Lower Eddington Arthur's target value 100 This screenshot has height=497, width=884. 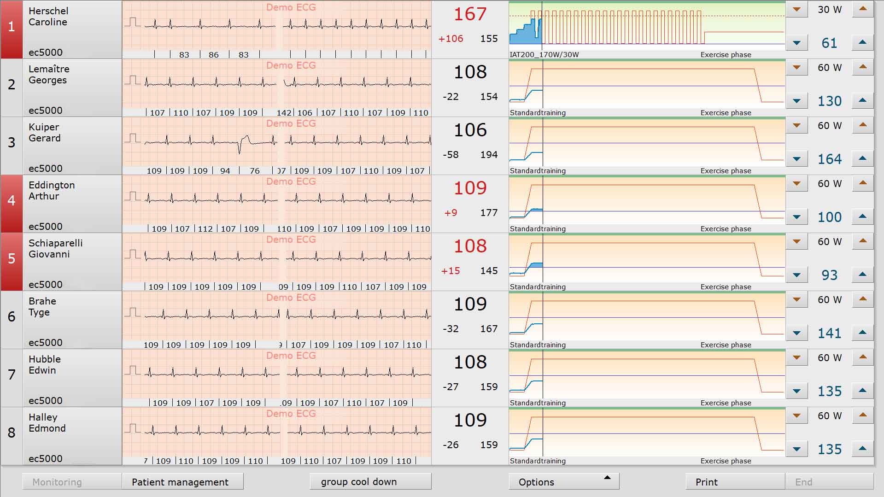tap(796, 217)
